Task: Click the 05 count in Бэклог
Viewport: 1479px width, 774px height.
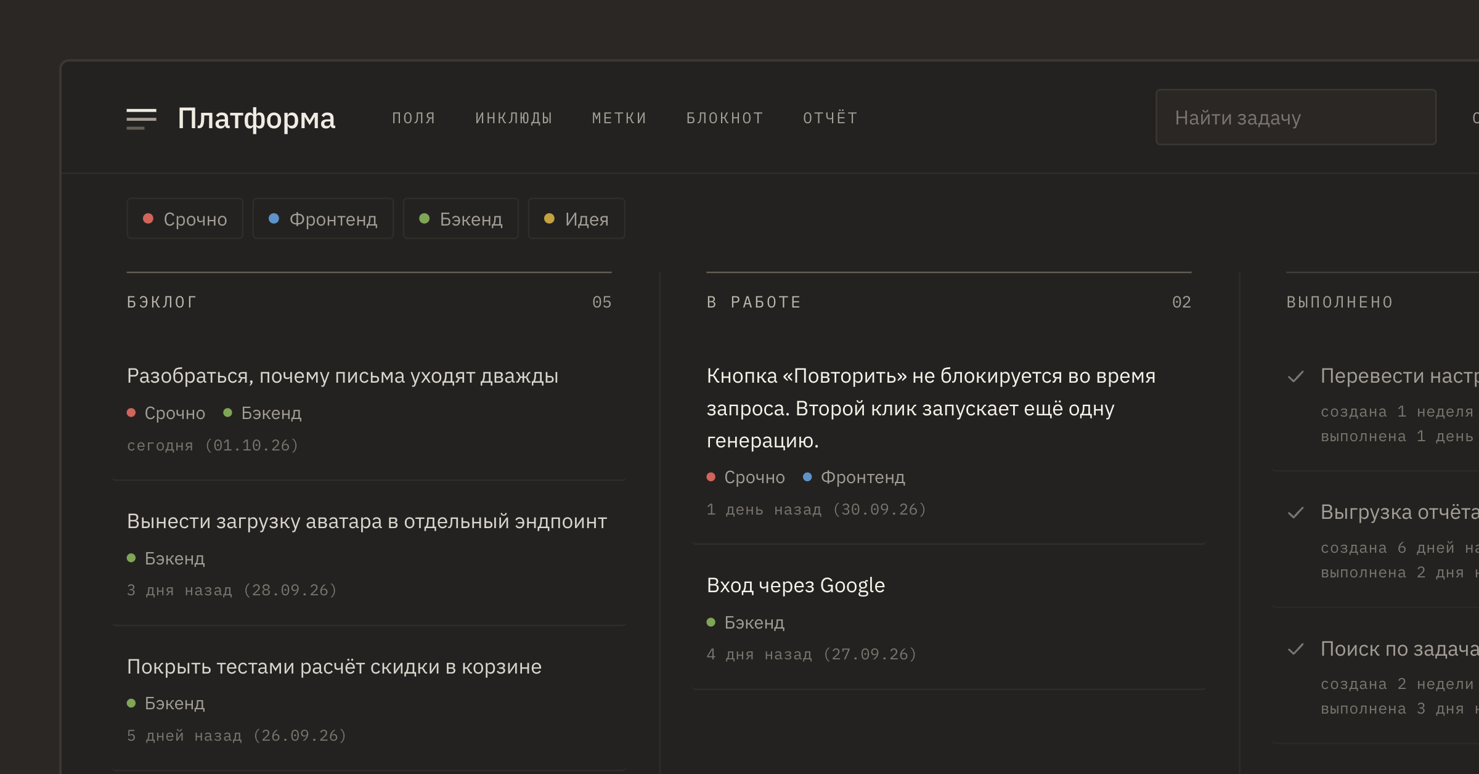Action: 602,302
